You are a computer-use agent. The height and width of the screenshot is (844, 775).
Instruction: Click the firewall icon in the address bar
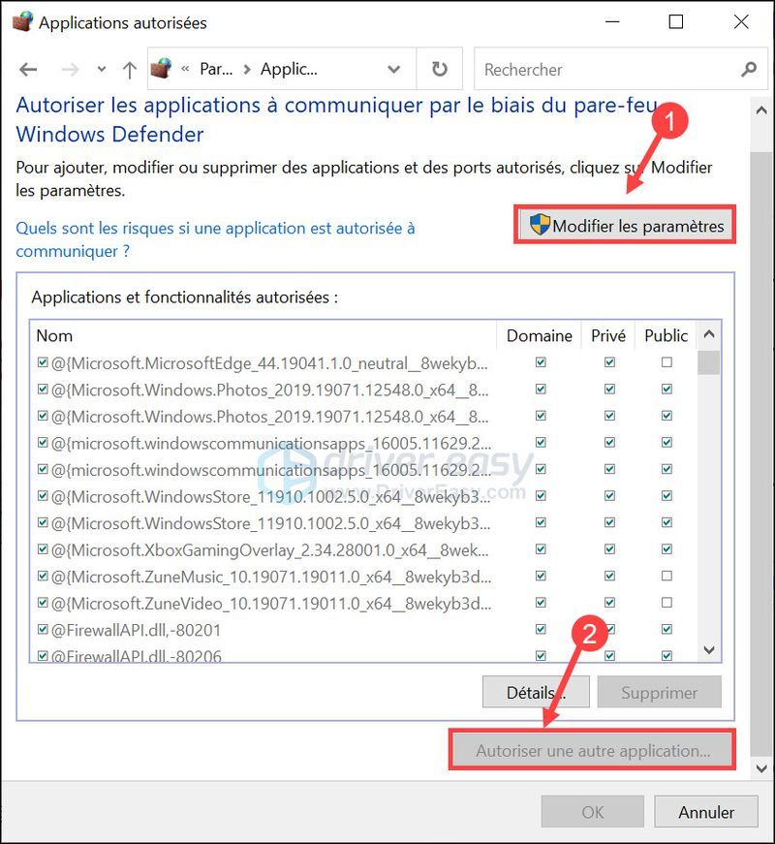point(161,69)
